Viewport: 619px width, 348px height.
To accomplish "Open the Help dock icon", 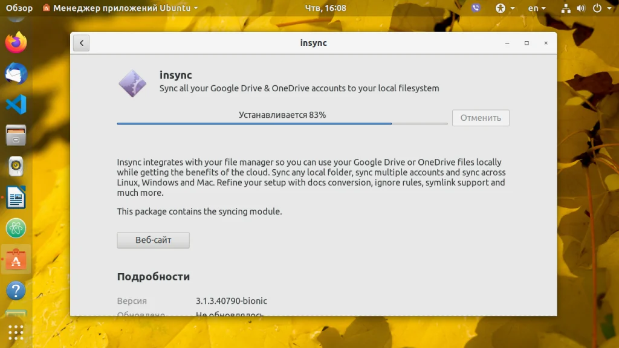I will click(x=16, y=291).
